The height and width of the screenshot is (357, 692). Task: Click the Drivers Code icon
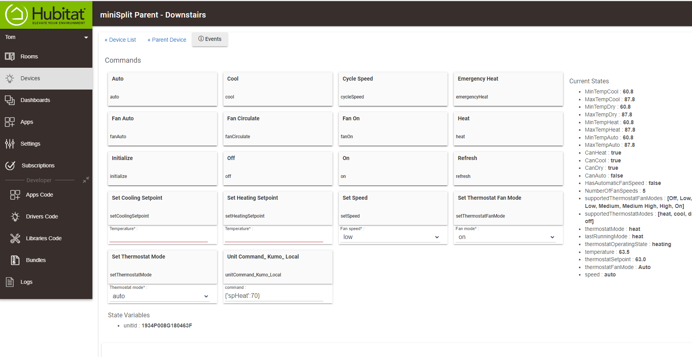click(x=15, y=216)
